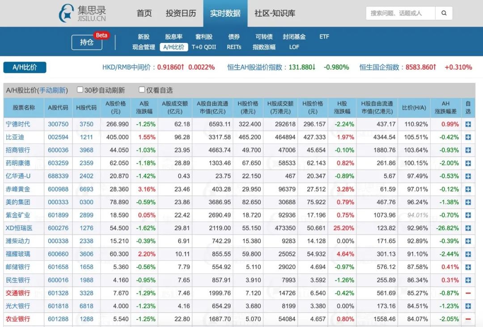Enable 30秒自动刷新 checkbox

click(80, 89)
